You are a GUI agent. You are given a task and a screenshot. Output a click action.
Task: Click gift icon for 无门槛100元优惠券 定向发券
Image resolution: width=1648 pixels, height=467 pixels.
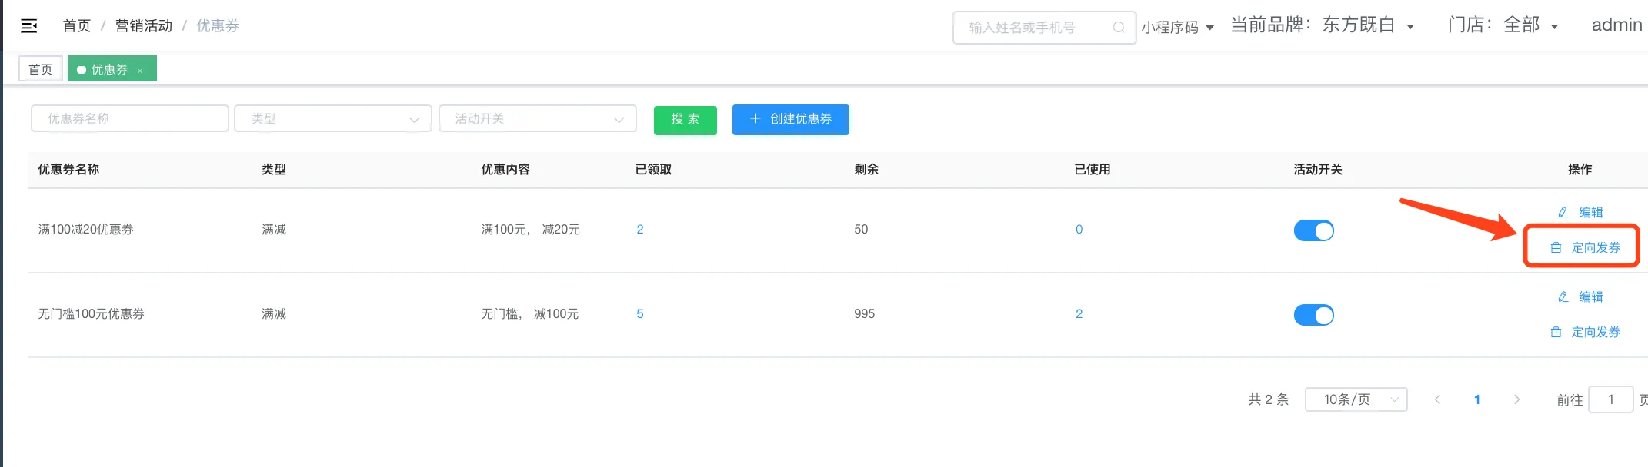(1556, 332)
